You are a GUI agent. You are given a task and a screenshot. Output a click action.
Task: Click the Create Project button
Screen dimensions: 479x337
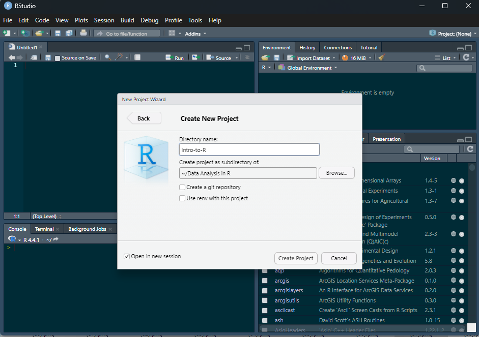tap(296, 258)
